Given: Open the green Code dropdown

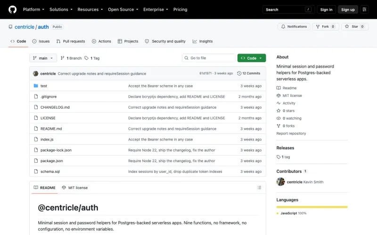Looking at the screenshot, I should [252, 58].
